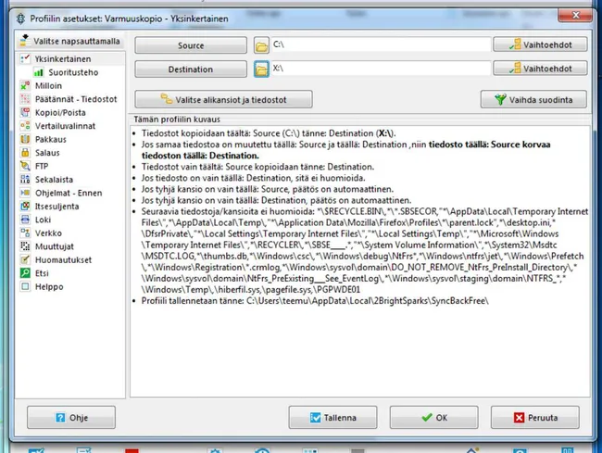Click 'Tiedostot vain täältä: Source kopioidaan' line

257,167
